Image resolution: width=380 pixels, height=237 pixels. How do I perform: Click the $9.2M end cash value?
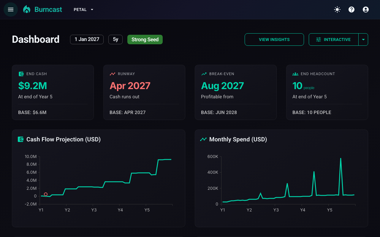pos(32,86)
